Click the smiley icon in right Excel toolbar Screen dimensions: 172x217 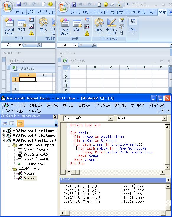pos(106,4)
